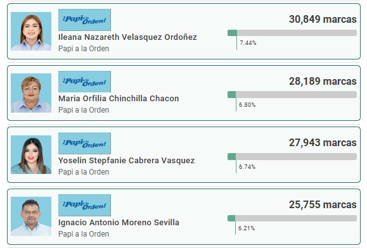
Task: Click Ignacio Antonio Moreno Sevilla's candidate photo
Action: click(x=31, y=216)
